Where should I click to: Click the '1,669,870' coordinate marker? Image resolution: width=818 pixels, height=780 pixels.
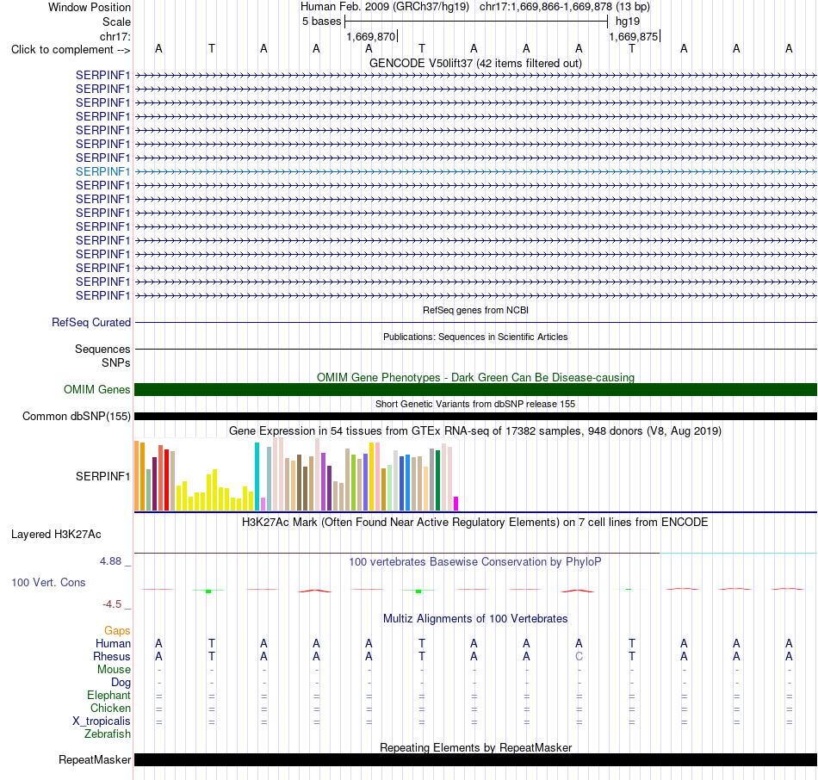pyautogui.click(x=371, y=36)
